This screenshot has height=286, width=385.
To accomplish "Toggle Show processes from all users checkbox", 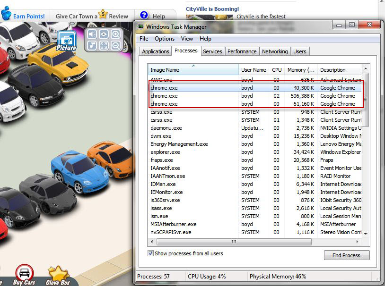I will pyautogui.click(x=150, y=253).
